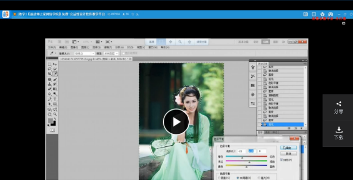Open the 滤镜(T) filter menu
353x192 pixels.
click(x=108, y=47)
